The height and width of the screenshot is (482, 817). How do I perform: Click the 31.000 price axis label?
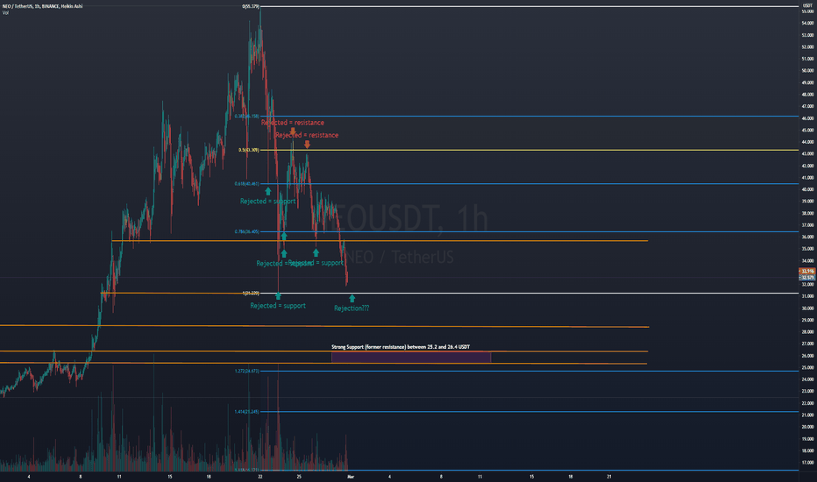click(x=808, y=296)
